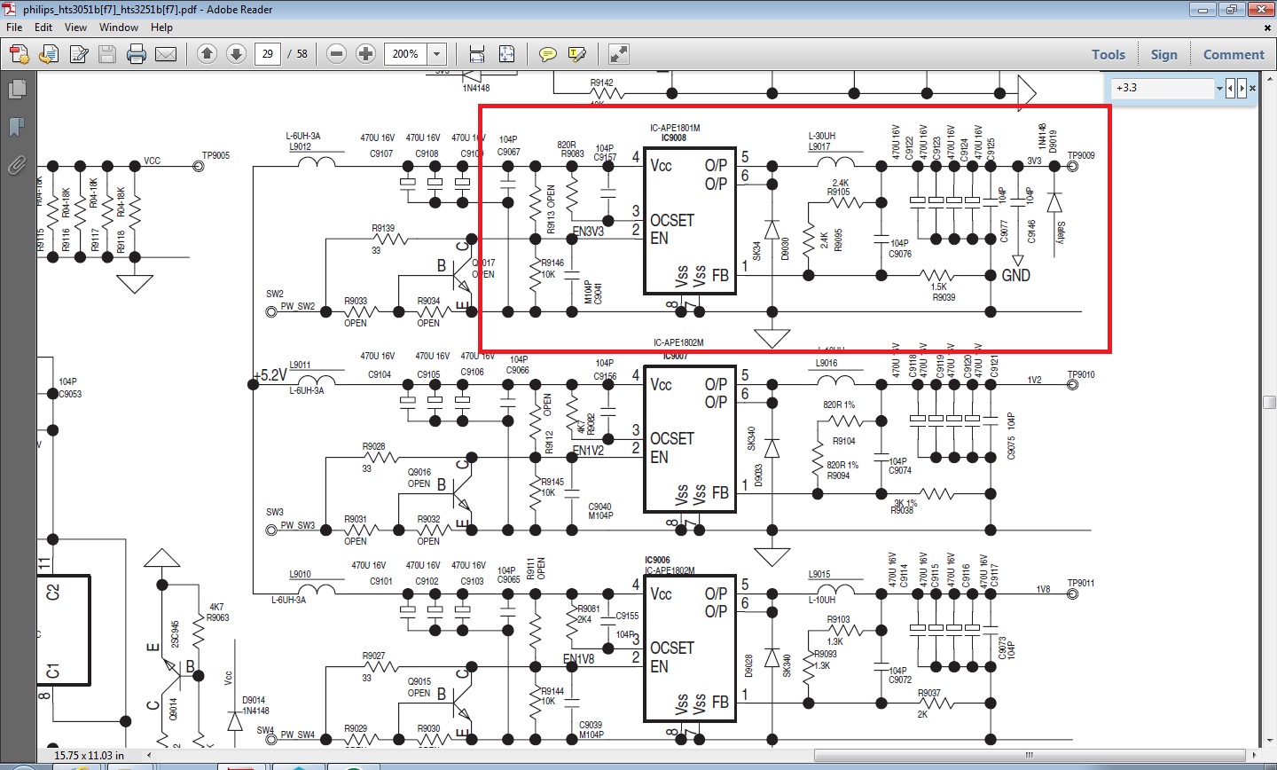The image size is (1277, 770).
Task: Click the PW_SW2 signal label
Action: coord(298,307)
